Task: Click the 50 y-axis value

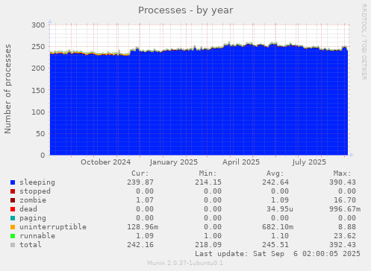Action: pyautogui.click(x=40, y=133)
